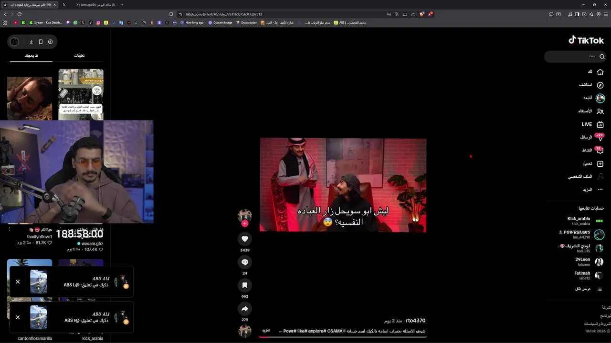Open Friends icon in sidebar
The height and width of the screenshot is (343, 611).
(x=600, y=111)
